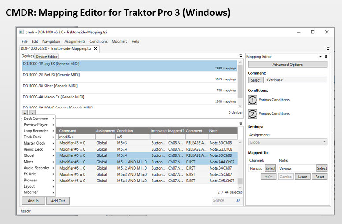Expand the Audio Recorder submenu
The height and width of the screenshot is (224, 342).
[39, 168]
